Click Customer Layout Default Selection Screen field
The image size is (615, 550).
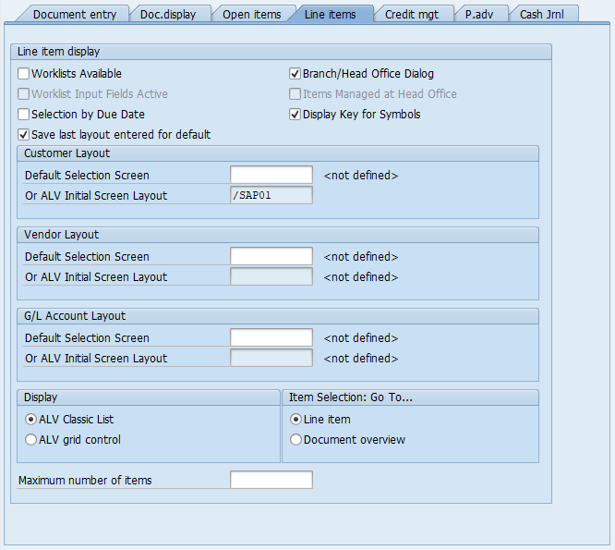click(271, 175)
